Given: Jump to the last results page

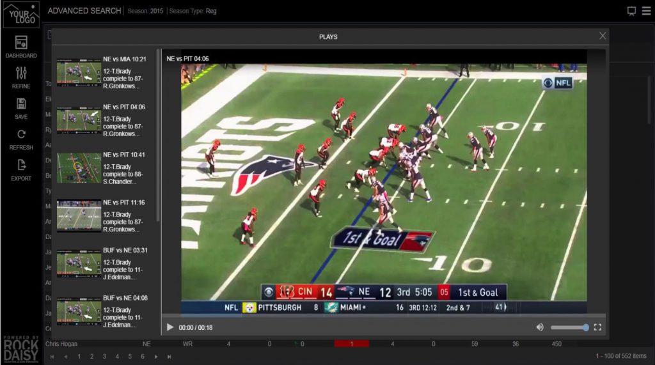Looking at the screenshot, I should point(169,356).
